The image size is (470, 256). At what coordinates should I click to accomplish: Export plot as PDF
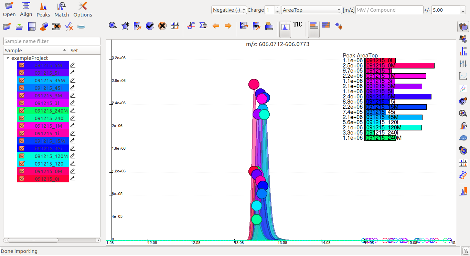tap(244, 25)
